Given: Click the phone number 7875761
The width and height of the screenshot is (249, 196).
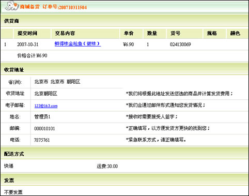Looking at the screenshot, I should (42, 140).
